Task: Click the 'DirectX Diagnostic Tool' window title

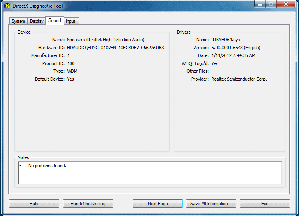Action: coord(38,6)
